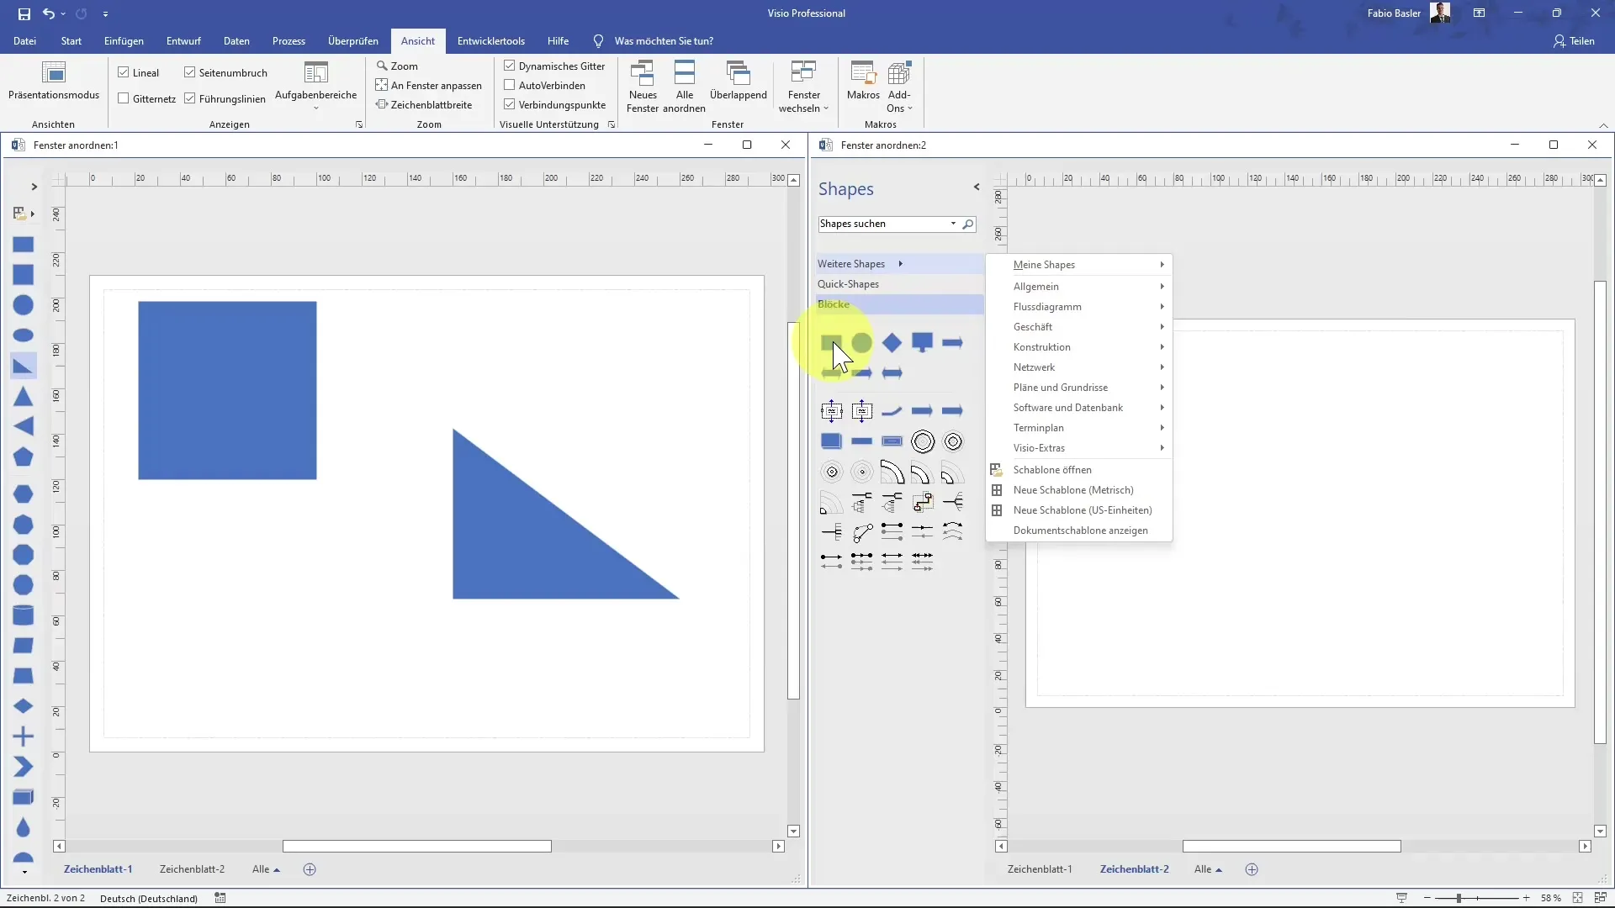Screen dimensions: 1615x908
Task: Click Überlappend windows icon
Action: pyautogui.click(x=738, y=82)
